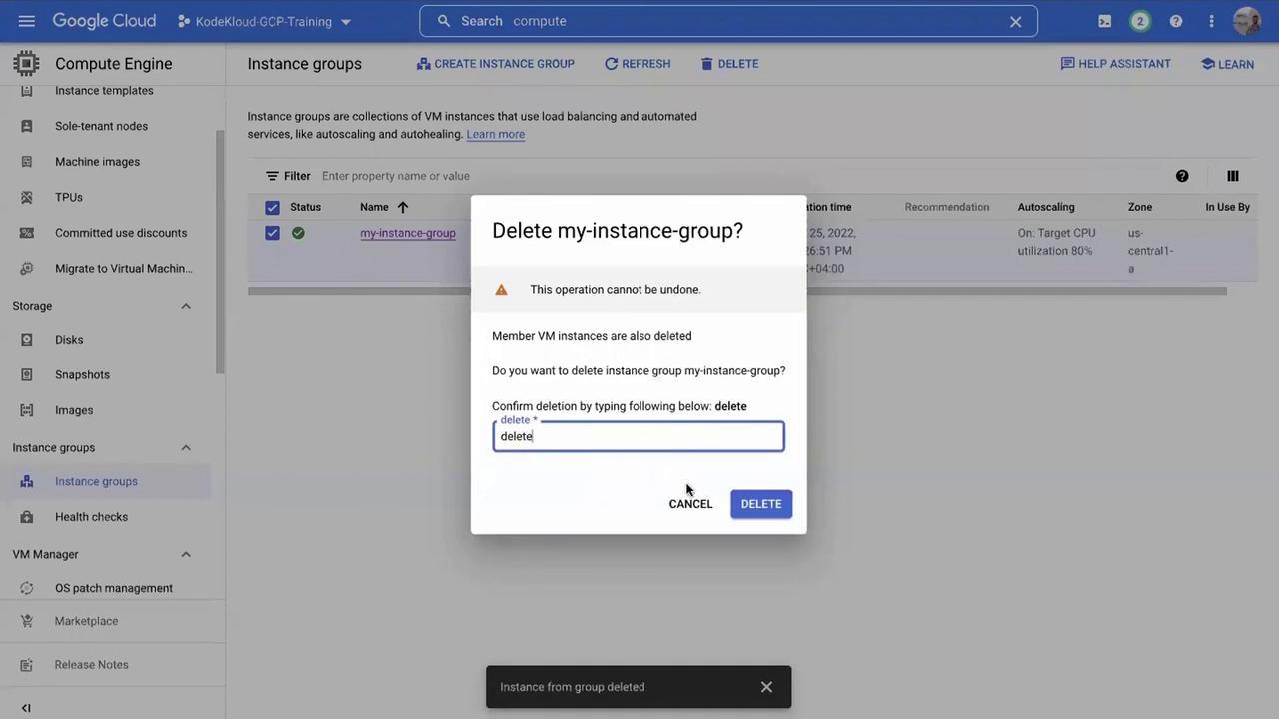Open column display options icon
The height and width of the screenshot is (719, 1279).
pyautogui.click(x=1232, y=176)
